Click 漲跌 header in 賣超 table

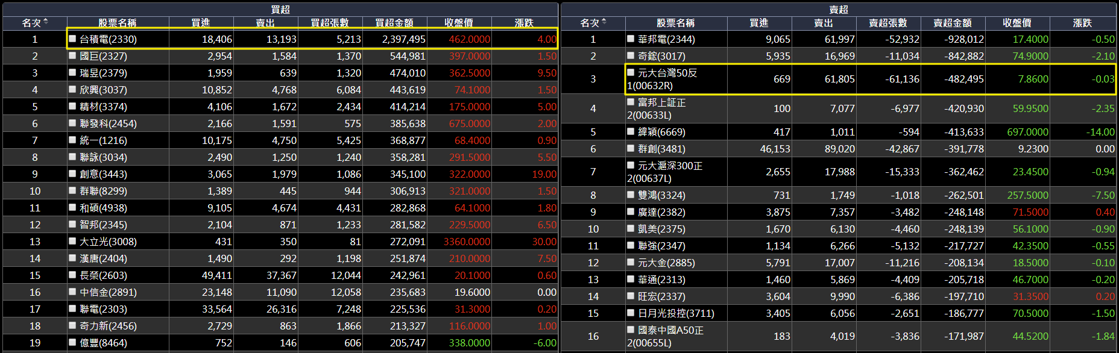(1083, 23)
